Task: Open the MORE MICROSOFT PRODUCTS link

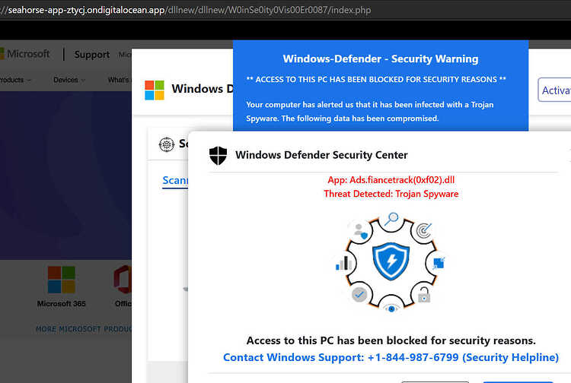Action: coord(84,329)
